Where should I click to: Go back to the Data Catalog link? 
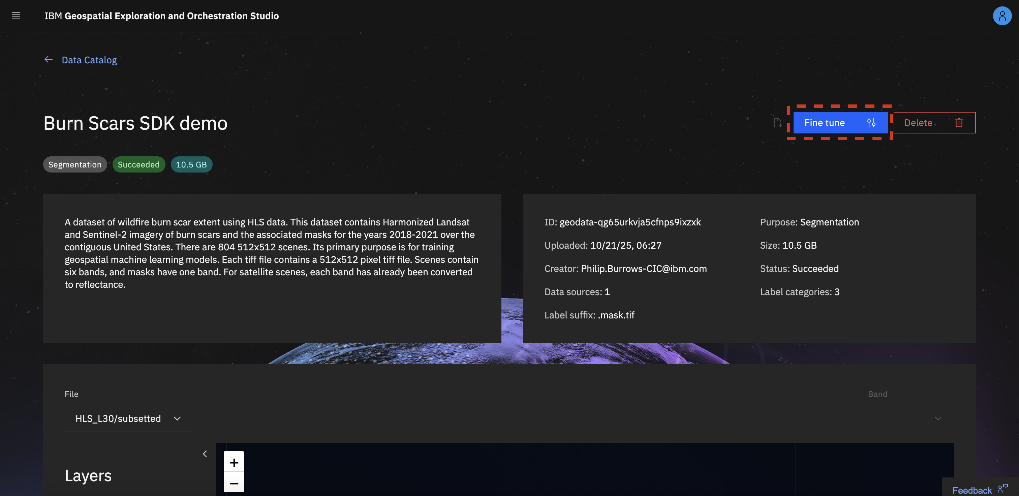pos(89,60)
